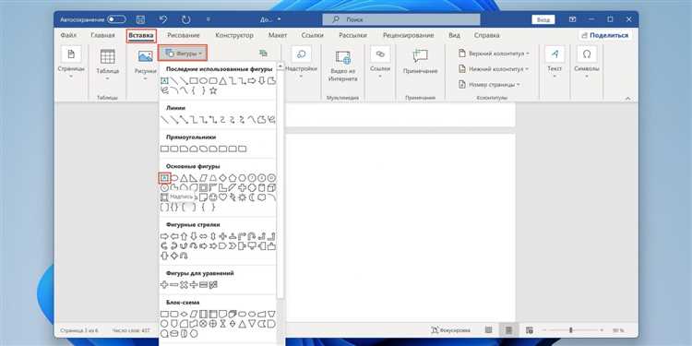Pick the isosceles triangle in Основные фигуры
Image resolution: width=692 pixels, height=346 pixels.
pyautogui.click(x=184, y=177)
